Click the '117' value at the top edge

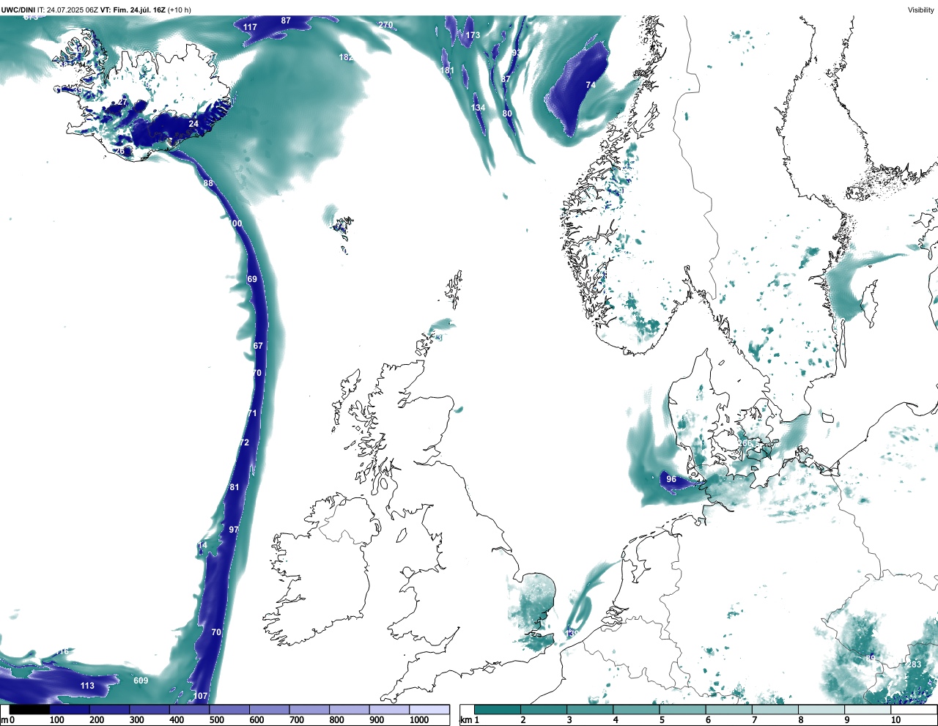250,27
